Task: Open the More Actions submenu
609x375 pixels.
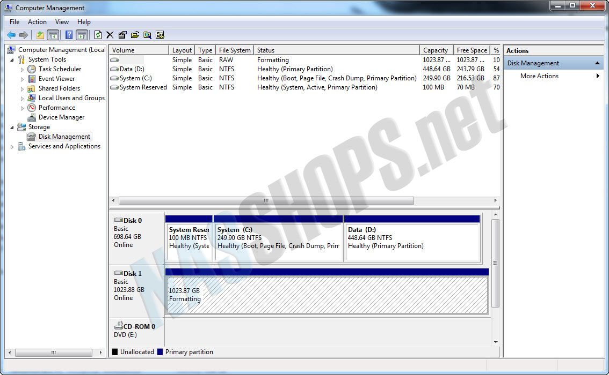Action: tap(554, 76)
